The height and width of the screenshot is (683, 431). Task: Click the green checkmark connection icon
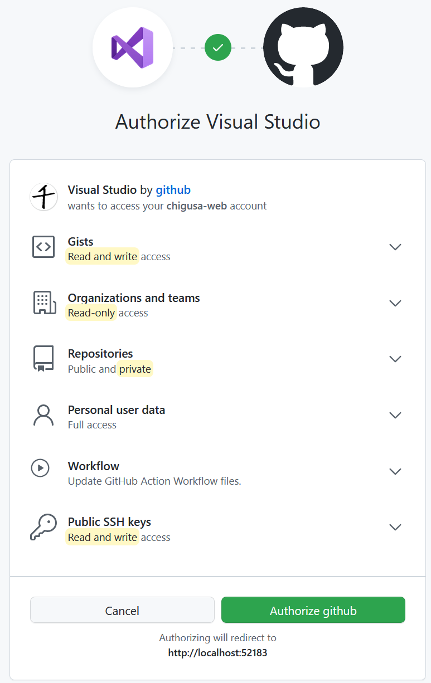(218, 47)
